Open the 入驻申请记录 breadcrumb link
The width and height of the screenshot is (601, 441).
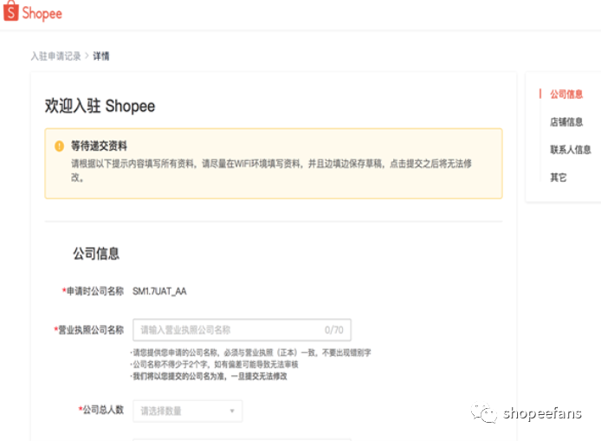(56, 56)
